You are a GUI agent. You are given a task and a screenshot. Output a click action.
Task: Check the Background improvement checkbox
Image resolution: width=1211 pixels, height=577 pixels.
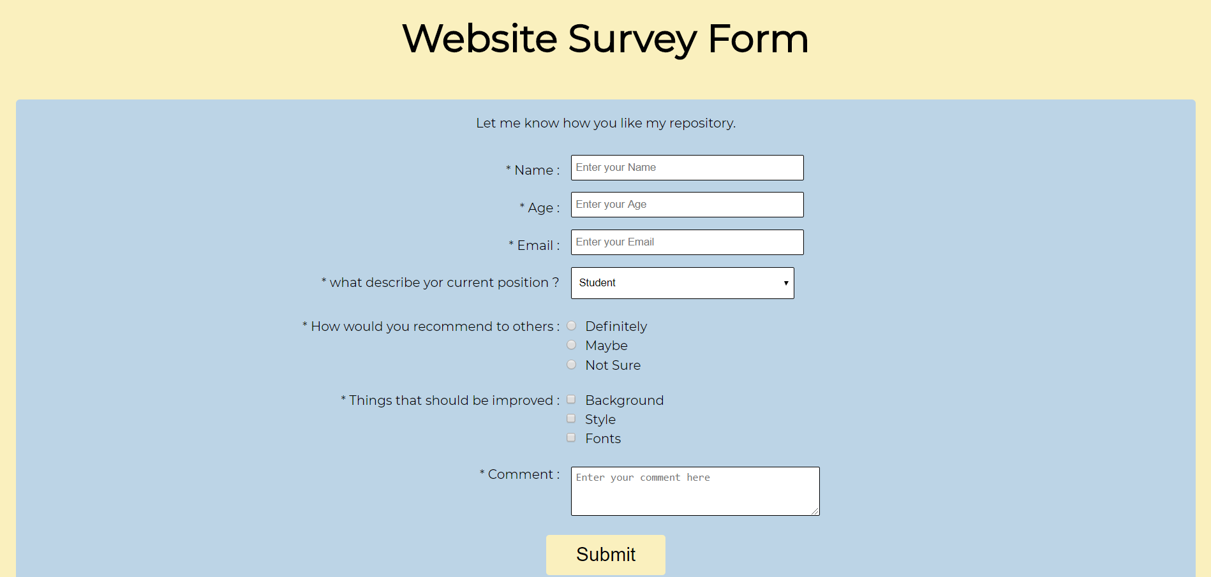click(x=571, y=399)
